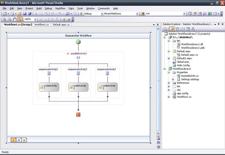Click the Select Custom Theme icon

click(69, 19)
